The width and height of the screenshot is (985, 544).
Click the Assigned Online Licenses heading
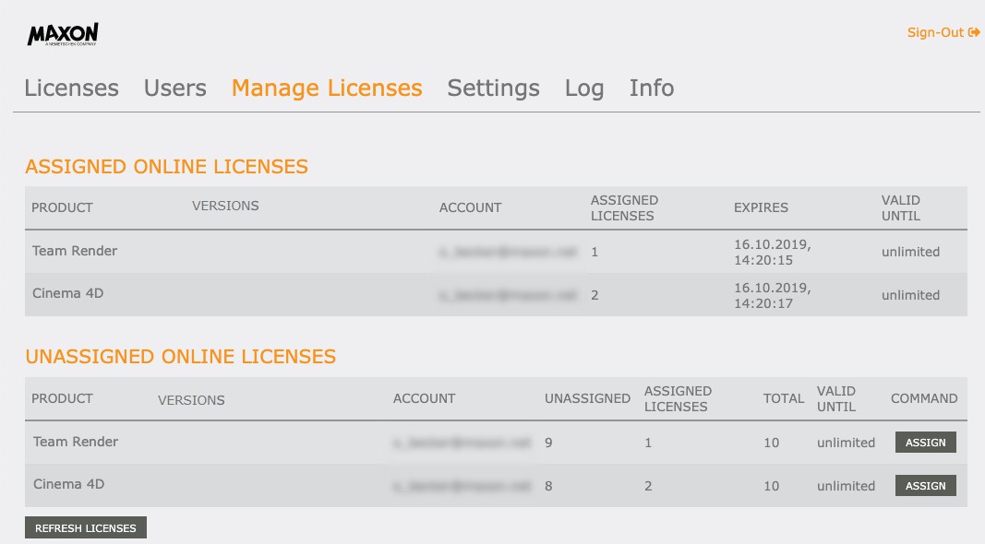coord(166,167)
